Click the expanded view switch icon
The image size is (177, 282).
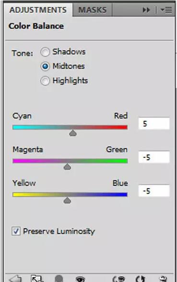(x=37, y=278)
